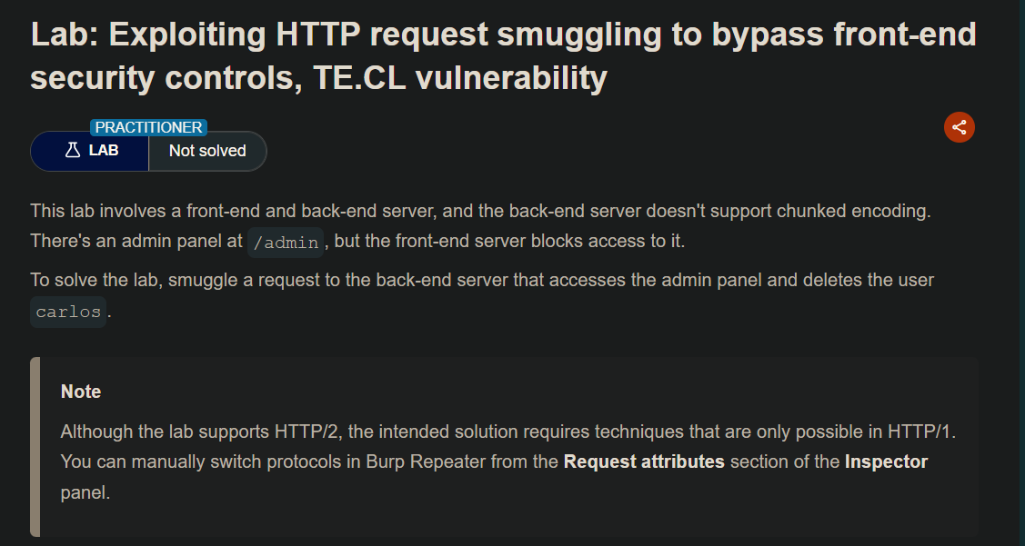The width and height of the screenshot is (1025, 546).
Task: Click the "Not solved" status indicator
Action: click(207, 151)
